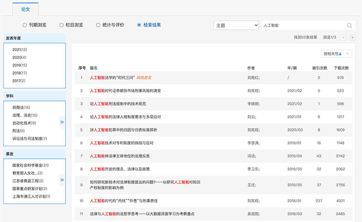This screenshot has height=222, width=362.
Task: Go to the previous results page arrow
Action: click(343, 37)
